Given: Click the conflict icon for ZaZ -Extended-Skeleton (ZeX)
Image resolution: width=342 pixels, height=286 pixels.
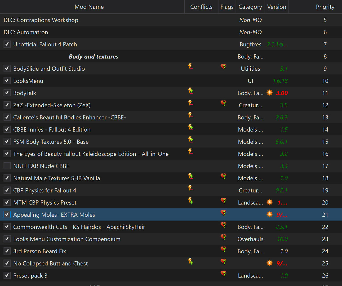Looking at the screenshot, I should 190,103.
